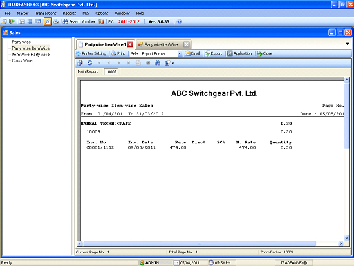Click the ADMIN user in status bar
Image resolution: width=354 pixels, height=276 pixels.
click(149, 262)
